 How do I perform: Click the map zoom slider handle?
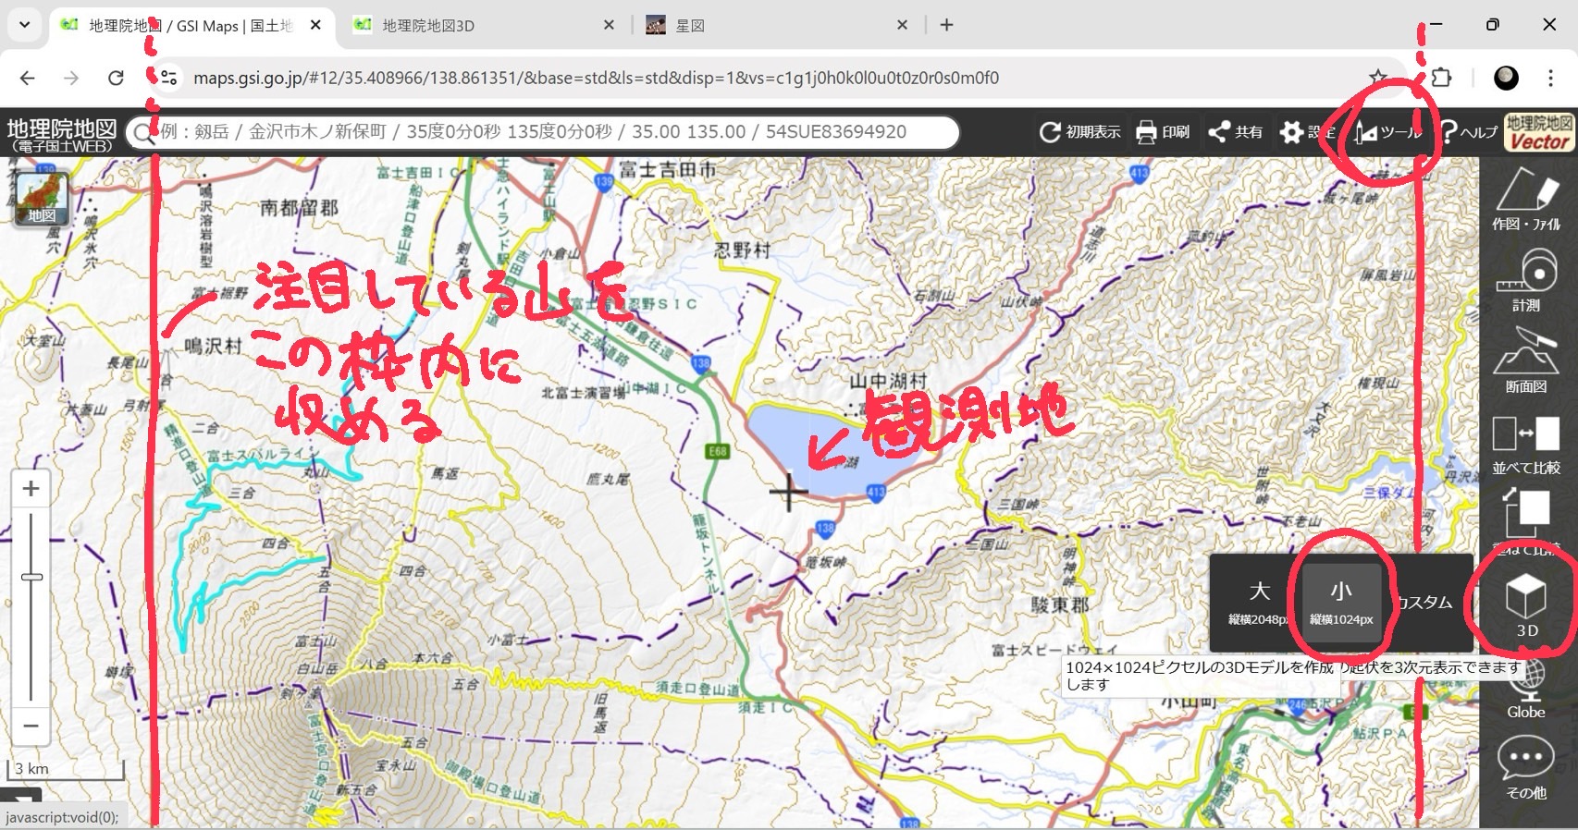(x=31, y=577)
